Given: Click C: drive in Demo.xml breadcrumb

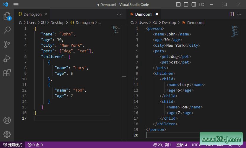Looking at the screenshot, I should tap(132, 23).
